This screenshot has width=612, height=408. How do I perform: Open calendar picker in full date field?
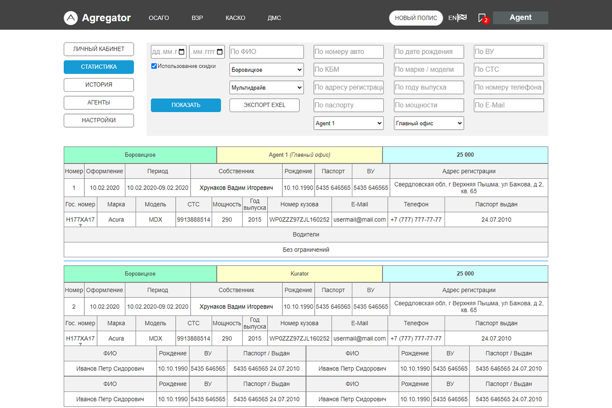pyautogui.click(x=181, y=52)
